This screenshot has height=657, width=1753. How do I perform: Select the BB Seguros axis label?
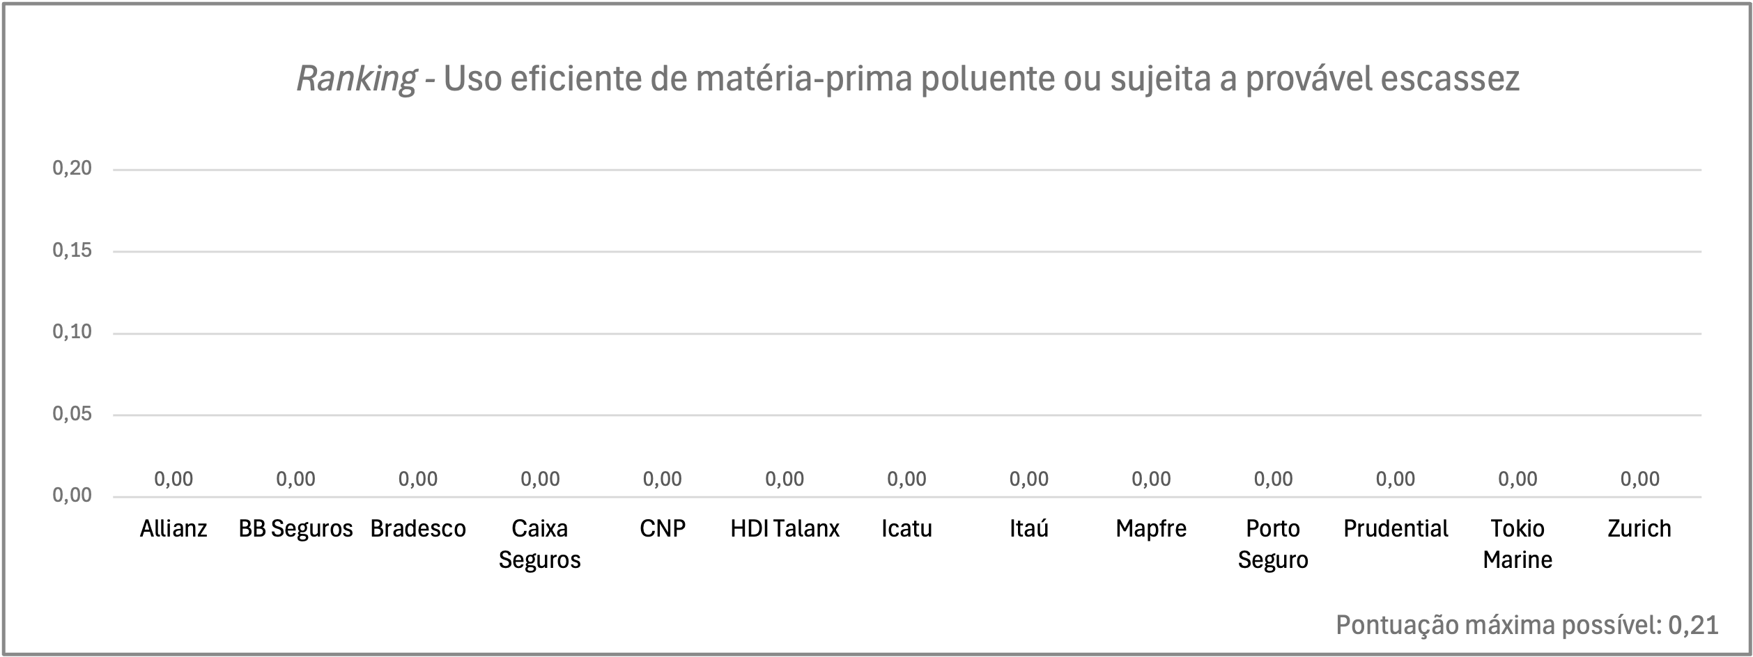coord(295,529)
